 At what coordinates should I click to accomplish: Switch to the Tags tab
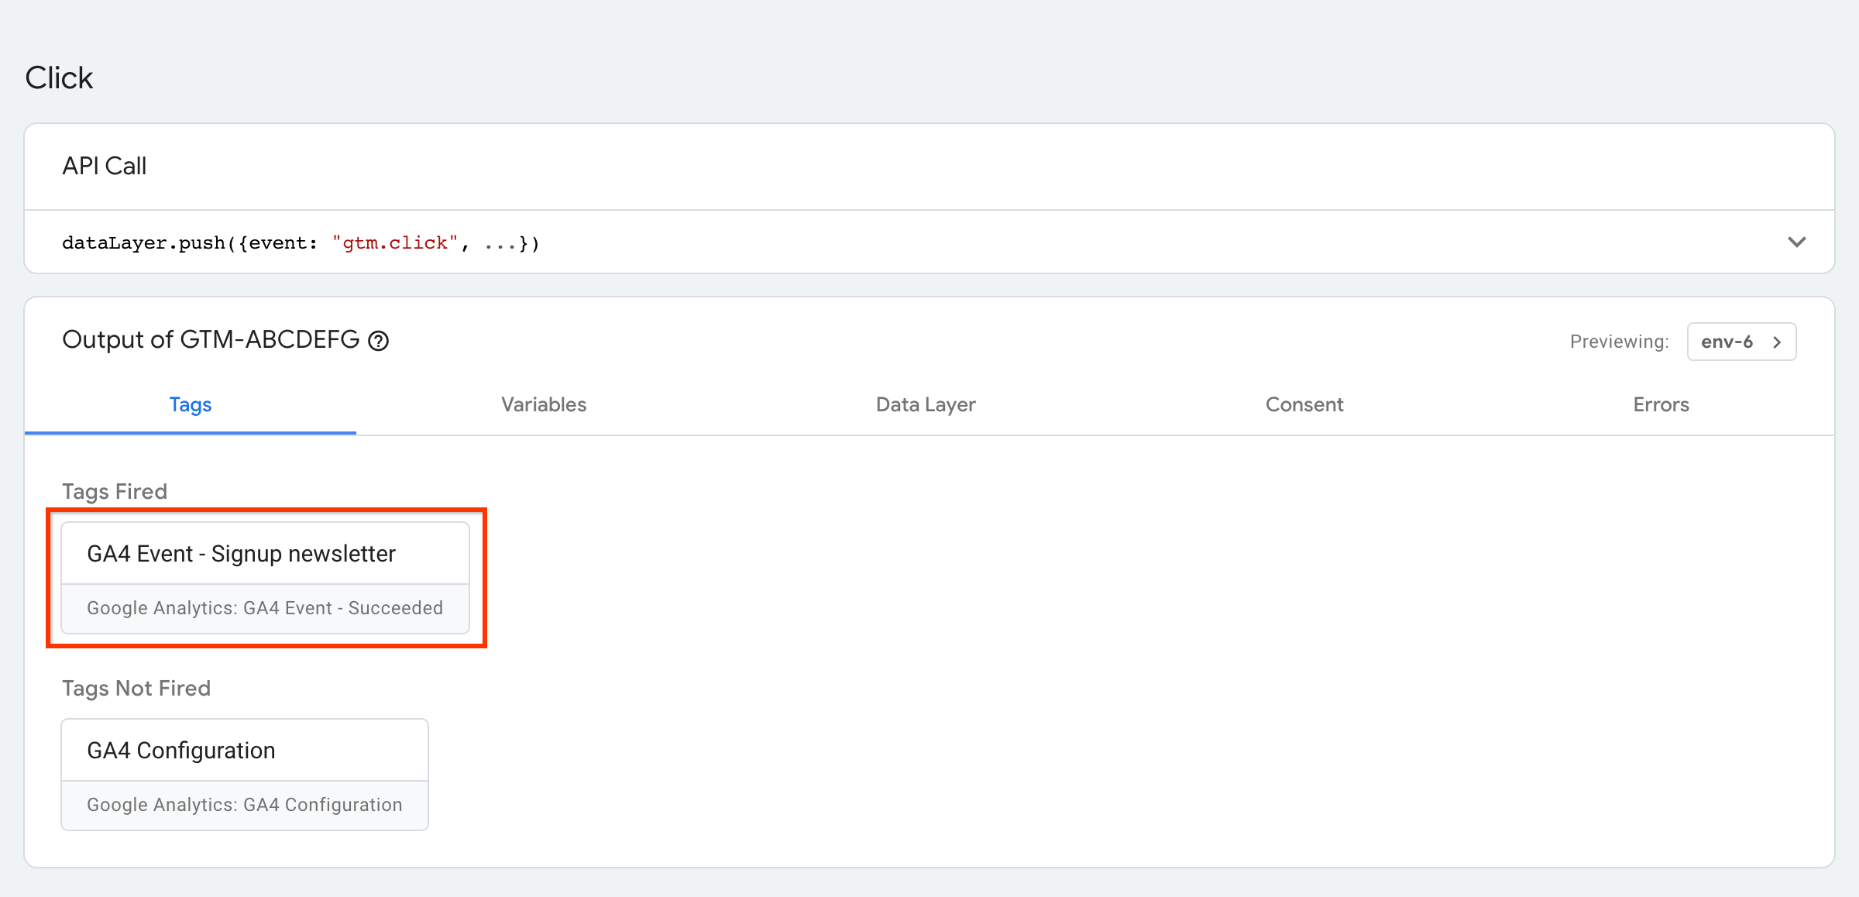click(x=191, y=404)
